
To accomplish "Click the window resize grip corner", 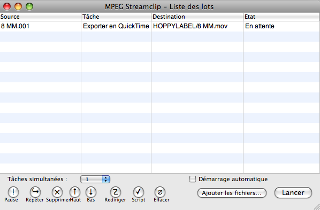I will click(317, 207).
